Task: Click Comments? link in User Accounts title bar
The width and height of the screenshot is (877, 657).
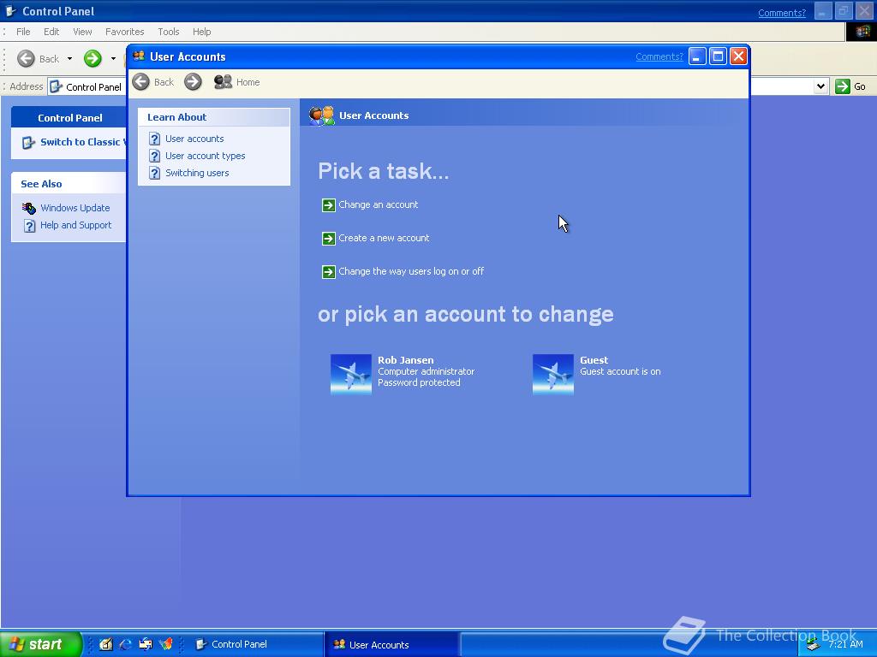Action: (x=659, y=56)
